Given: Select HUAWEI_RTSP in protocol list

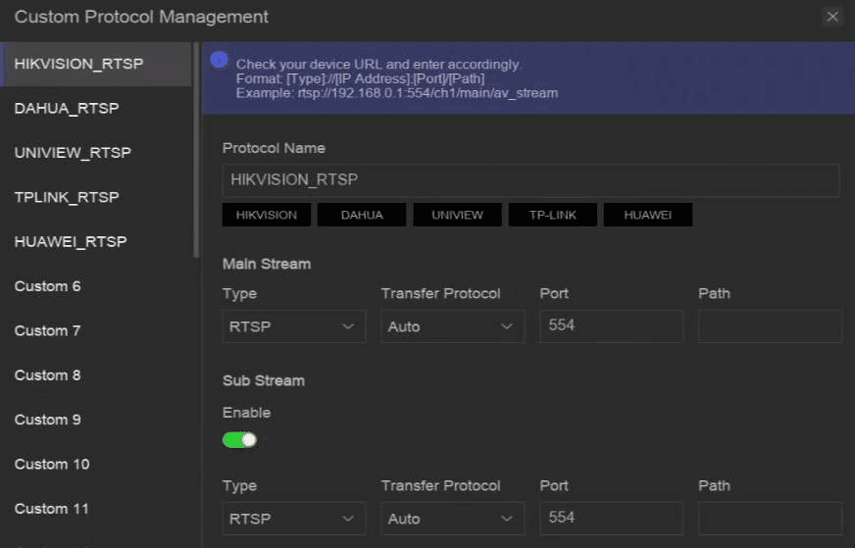Looking at the screenshot, I should pyautogui.click(x=96, y=242).
